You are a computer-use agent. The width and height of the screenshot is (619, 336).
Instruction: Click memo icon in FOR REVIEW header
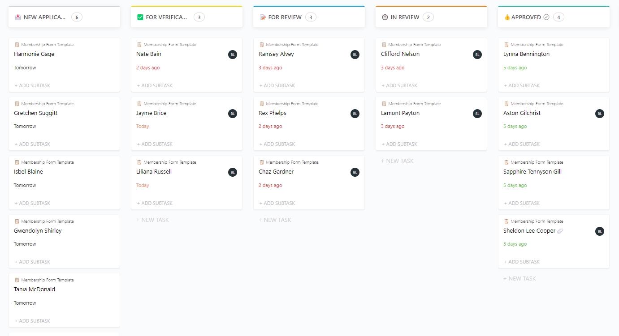tap(263, 17)
